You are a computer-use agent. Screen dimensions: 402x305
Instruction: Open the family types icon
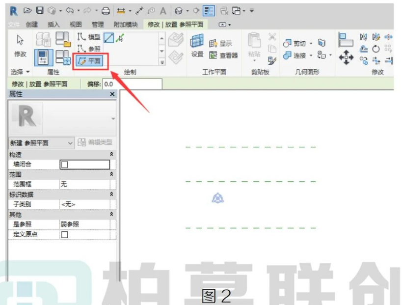[63, 57]
